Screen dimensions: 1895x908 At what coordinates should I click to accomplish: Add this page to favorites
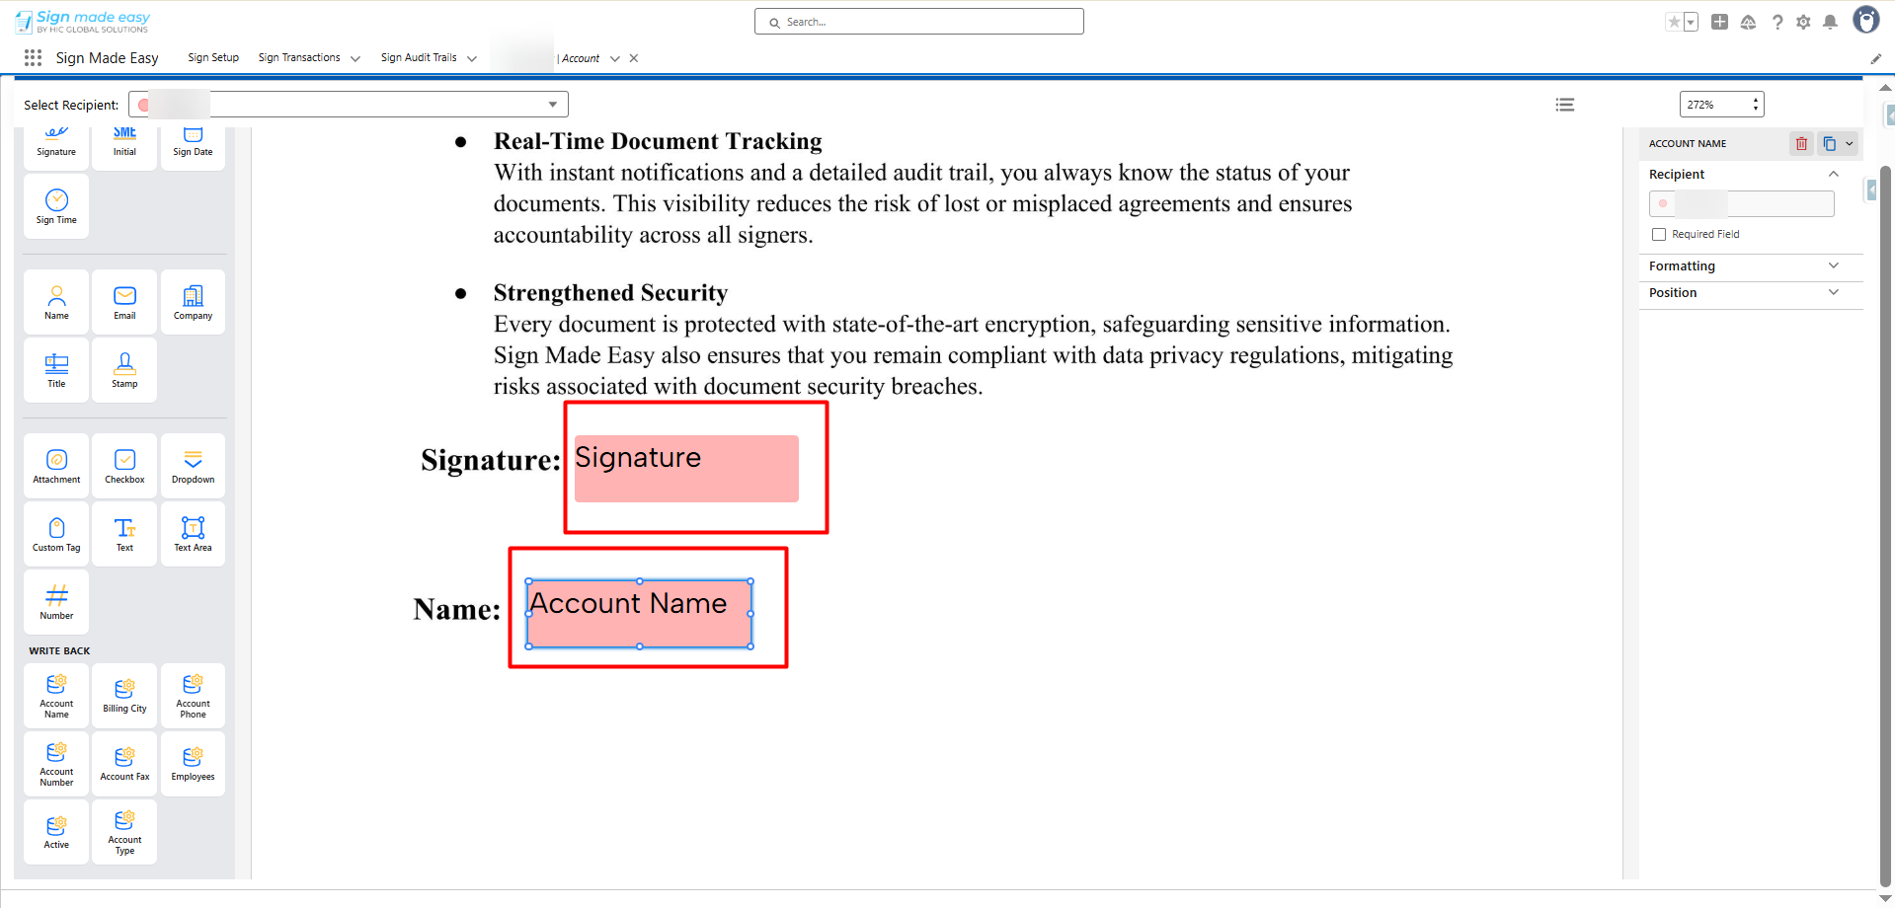click(x=1674, y=22)
